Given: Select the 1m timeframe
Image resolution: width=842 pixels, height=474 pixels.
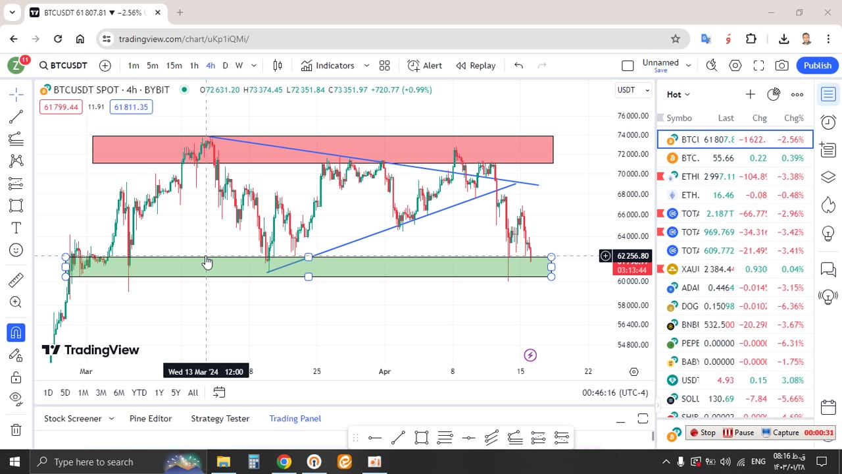Looking at the screenshot, I should [x=134, y=65].
